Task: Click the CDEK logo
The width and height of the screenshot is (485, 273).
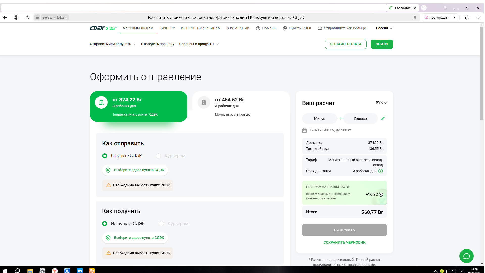Action: 97,28
